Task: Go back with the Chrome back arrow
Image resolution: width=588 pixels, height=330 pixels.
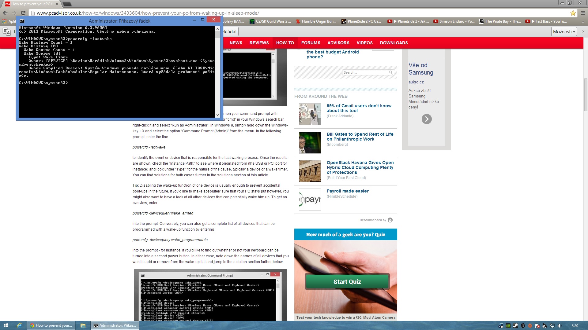Action: (x=5, y=13)
